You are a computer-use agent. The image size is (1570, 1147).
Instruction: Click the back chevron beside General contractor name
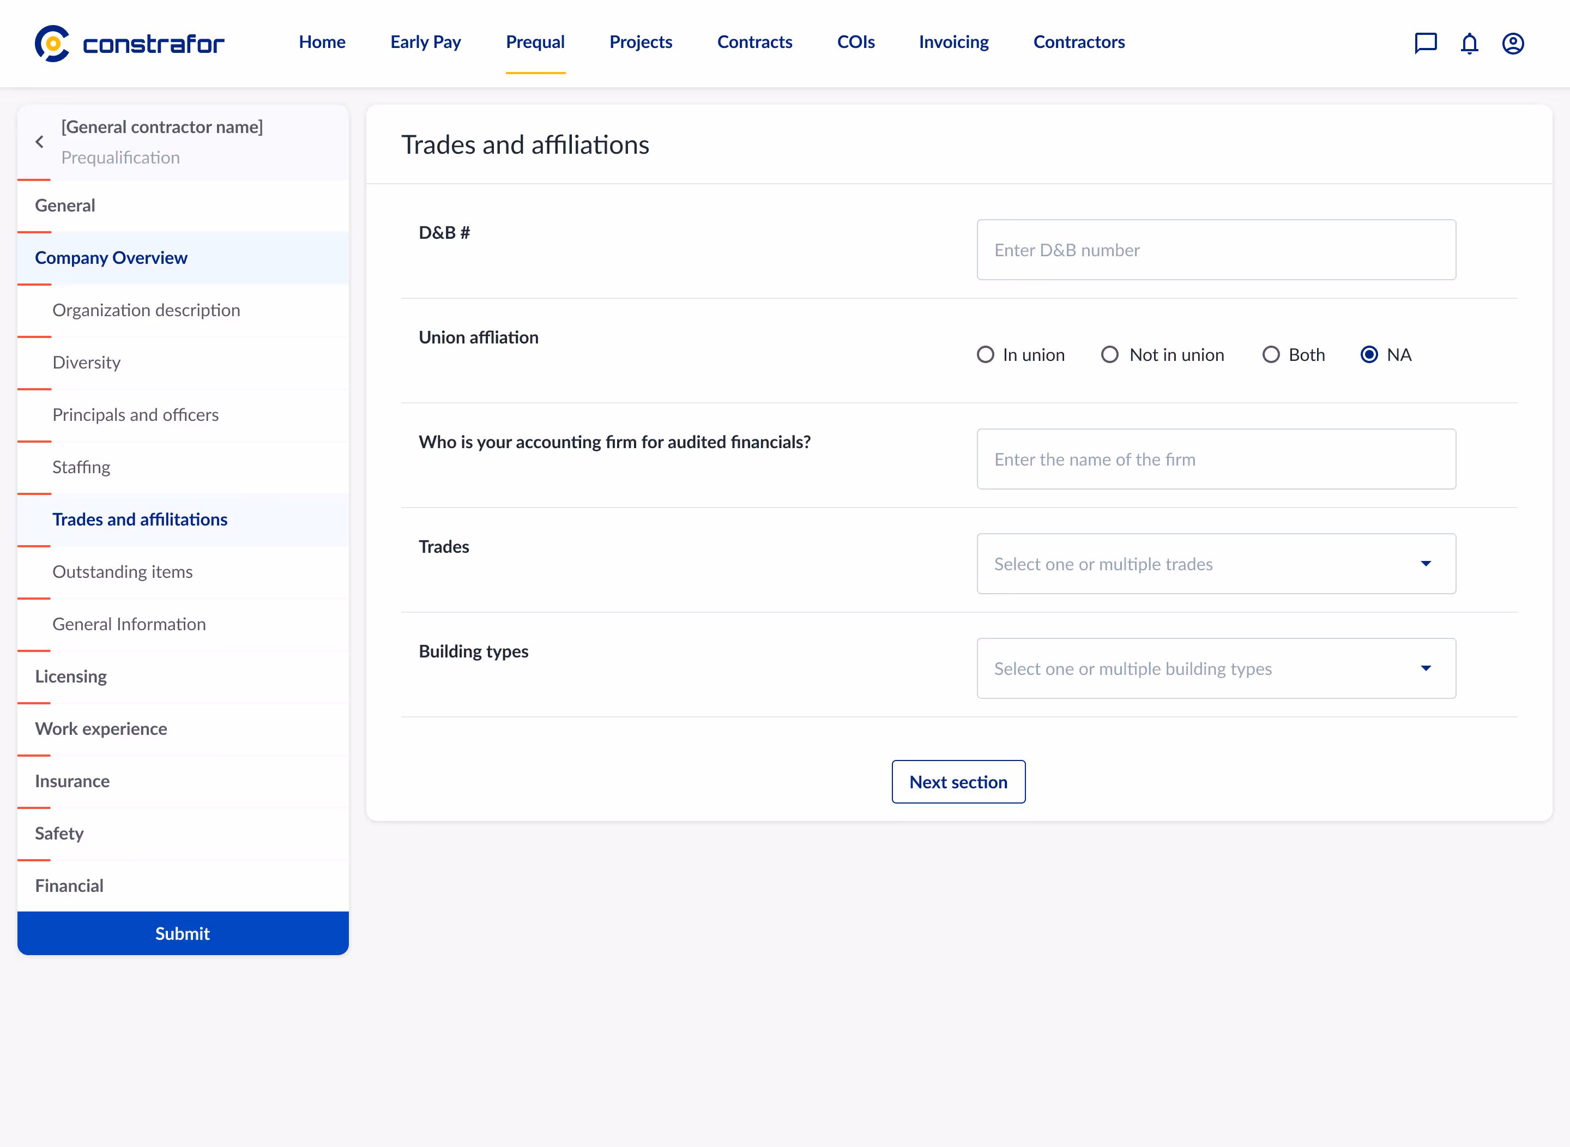[40, 142]
